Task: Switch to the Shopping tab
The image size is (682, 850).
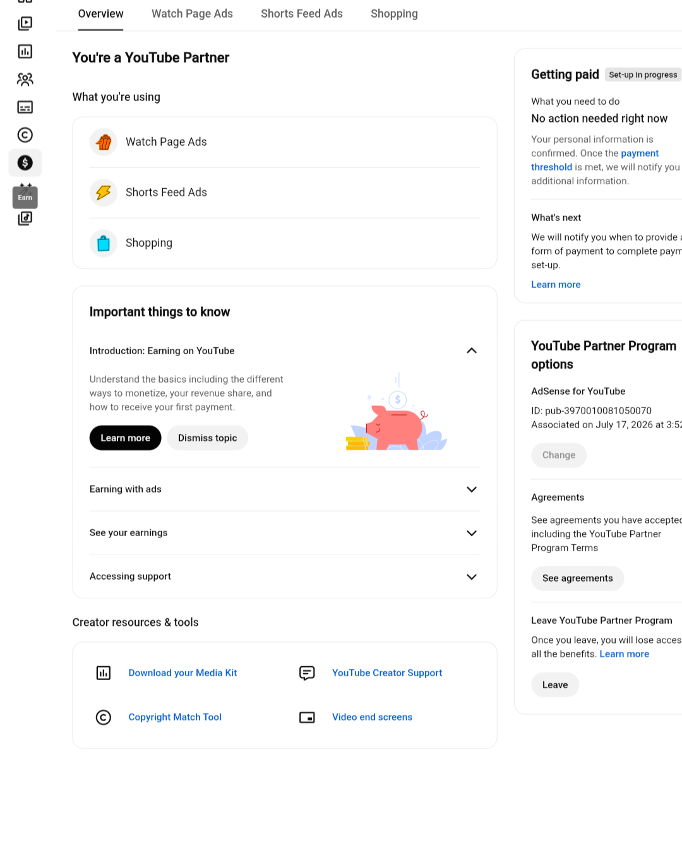Action: tap(394, 14)
